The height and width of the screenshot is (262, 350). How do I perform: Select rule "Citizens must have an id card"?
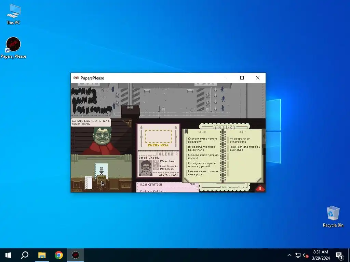pyautogui.click(x=203, y=156)
